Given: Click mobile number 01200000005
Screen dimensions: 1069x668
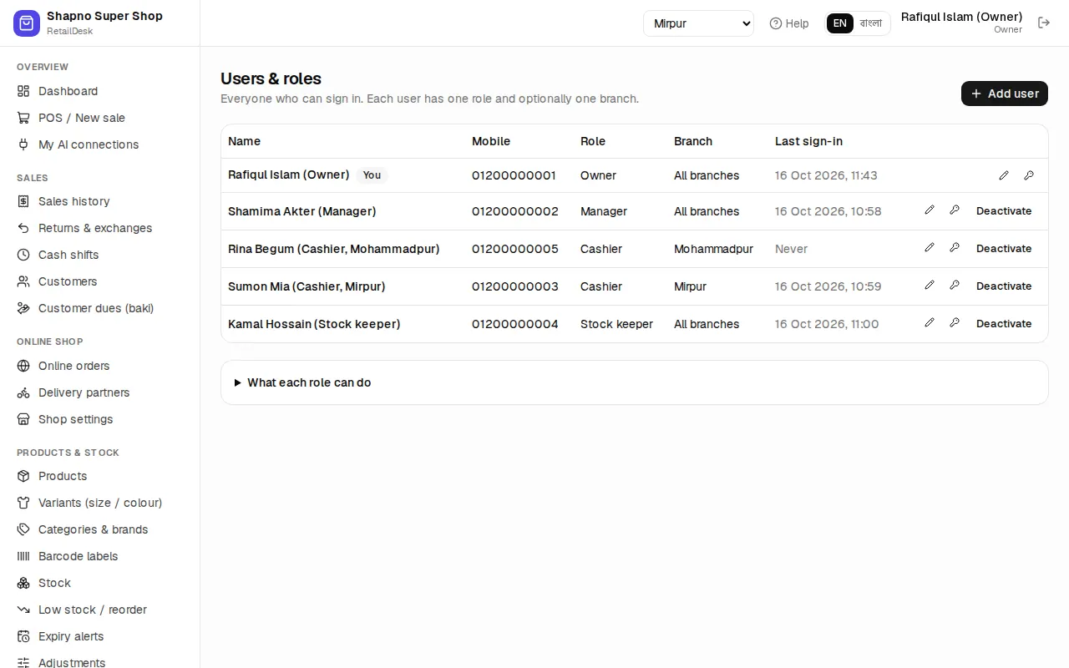Looking at the screenshot, I should point(515,249).
